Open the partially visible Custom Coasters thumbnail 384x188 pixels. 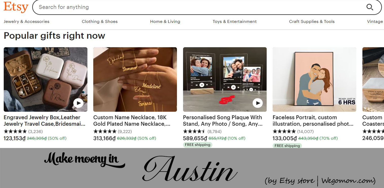click(373, 79)
